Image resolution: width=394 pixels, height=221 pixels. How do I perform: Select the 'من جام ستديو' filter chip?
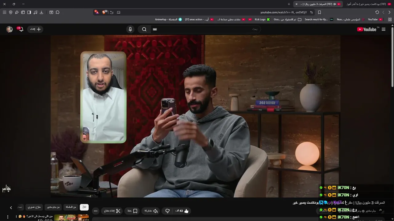click(53, 207)
